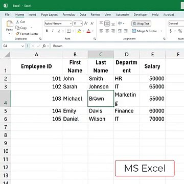Apply the red font colour
The image size is (184, 184).
click(88, 31)
